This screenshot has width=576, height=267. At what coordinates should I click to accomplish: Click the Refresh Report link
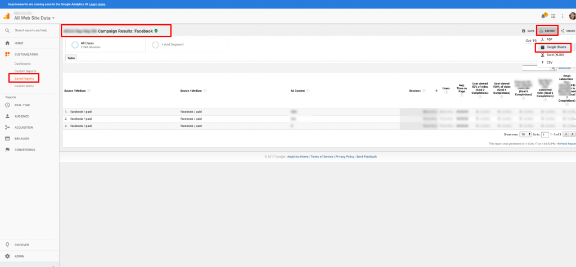(566, 144)
